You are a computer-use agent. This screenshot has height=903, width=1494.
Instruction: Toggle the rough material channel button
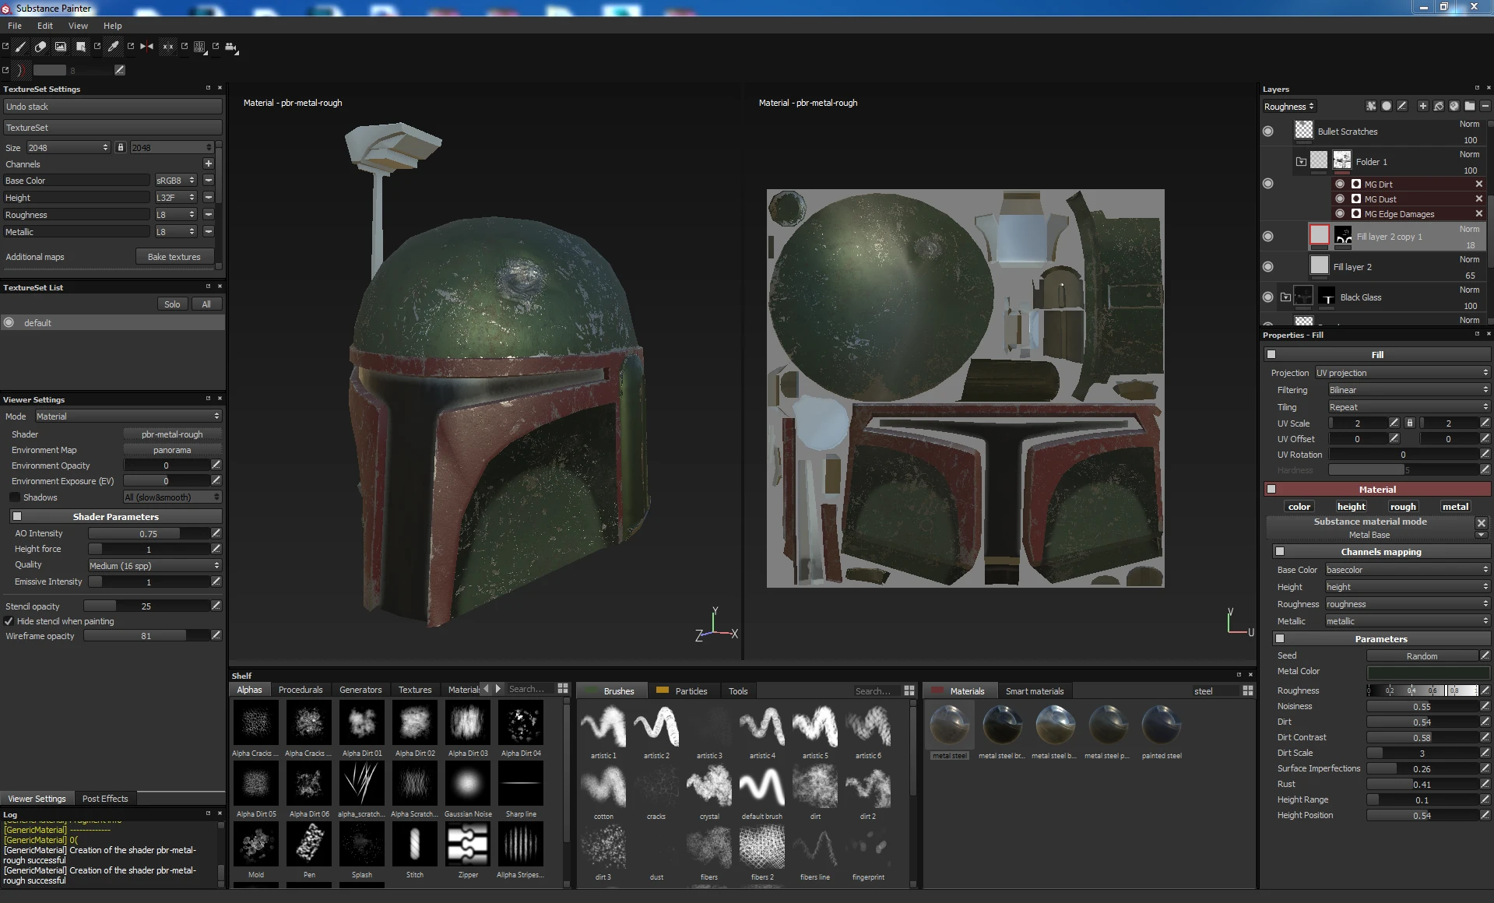point(1403,507)
